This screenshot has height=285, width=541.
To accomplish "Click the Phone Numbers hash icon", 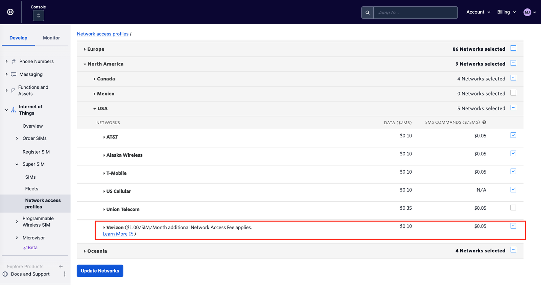I will (14, 61).
